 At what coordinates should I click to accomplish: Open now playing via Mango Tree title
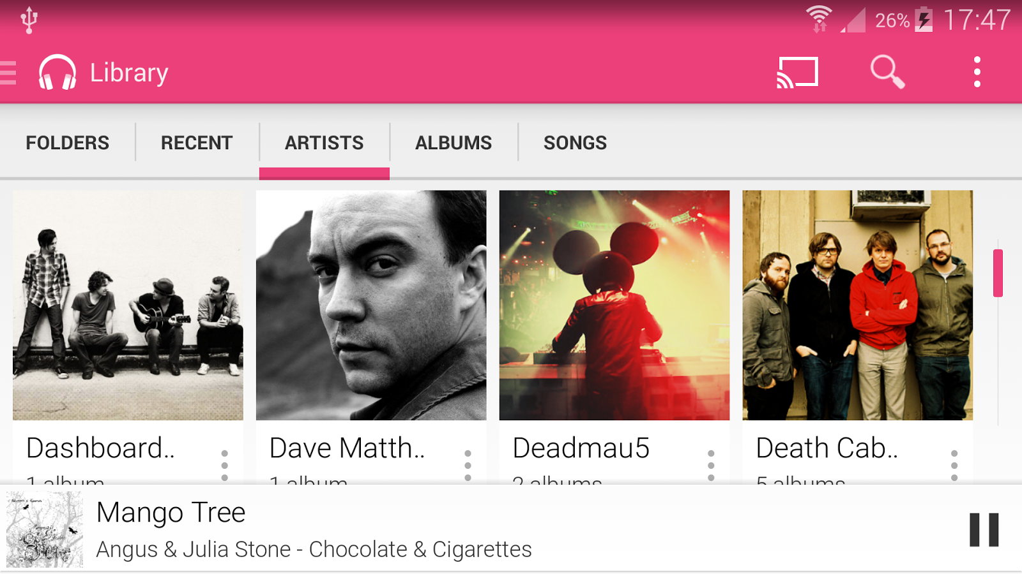[x=171, y=513]
